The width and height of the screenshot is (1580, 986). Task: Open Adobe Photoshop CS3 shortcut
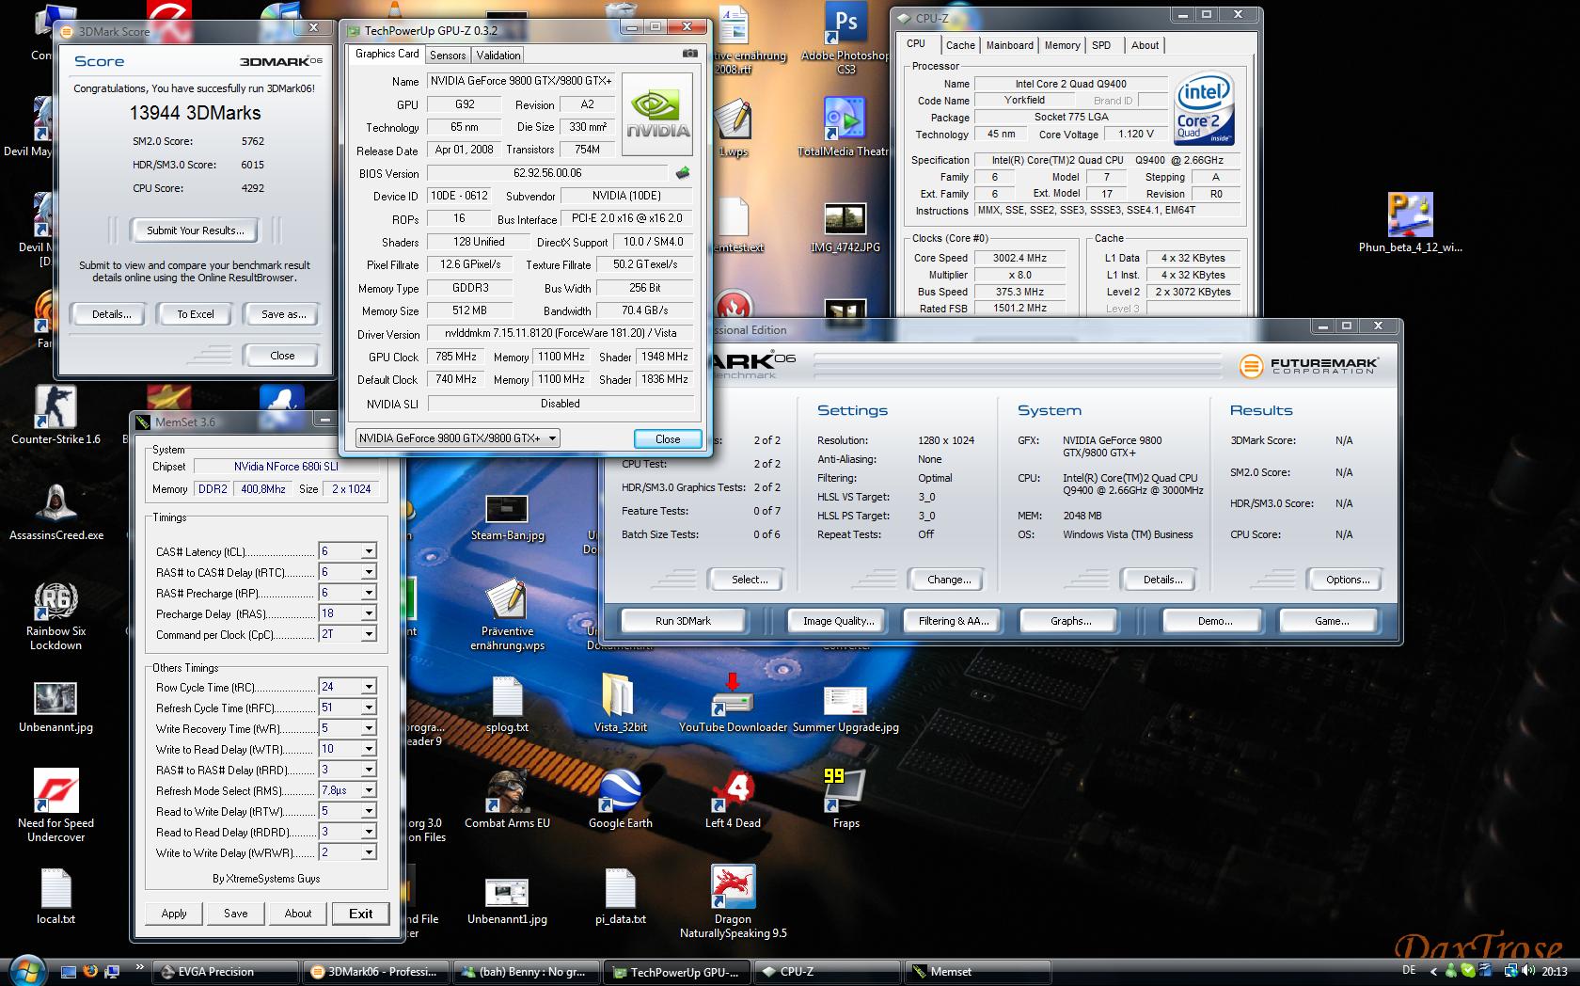845,40
